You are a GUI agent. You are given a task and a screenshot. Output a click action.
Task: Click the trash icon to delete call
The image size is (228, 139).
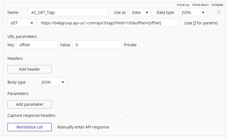219,12
